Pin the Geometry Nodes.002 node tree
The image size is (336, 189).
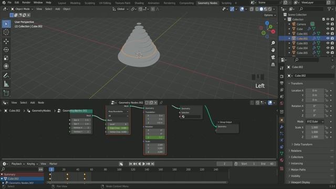point(161,103)
